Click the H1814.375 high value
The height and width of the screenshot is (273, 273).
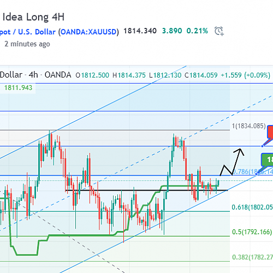(129, 75)
